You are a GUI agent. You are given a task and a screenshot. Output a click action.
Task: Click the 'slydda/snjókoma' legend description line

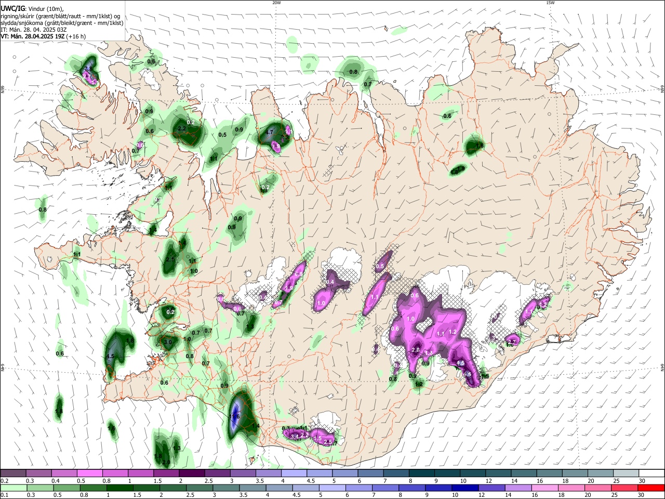[62, 23]
